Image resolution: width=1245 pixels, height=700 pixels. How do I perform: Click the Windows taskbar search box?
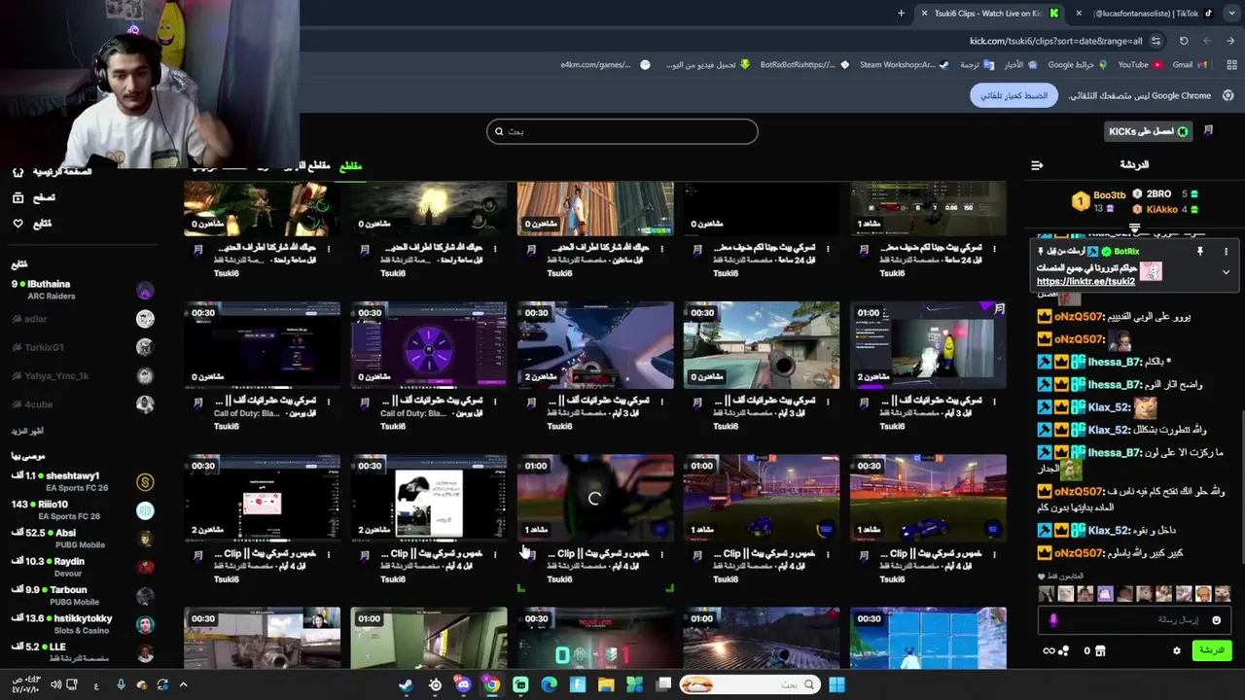pyautogui.click(x=749, y=684)
